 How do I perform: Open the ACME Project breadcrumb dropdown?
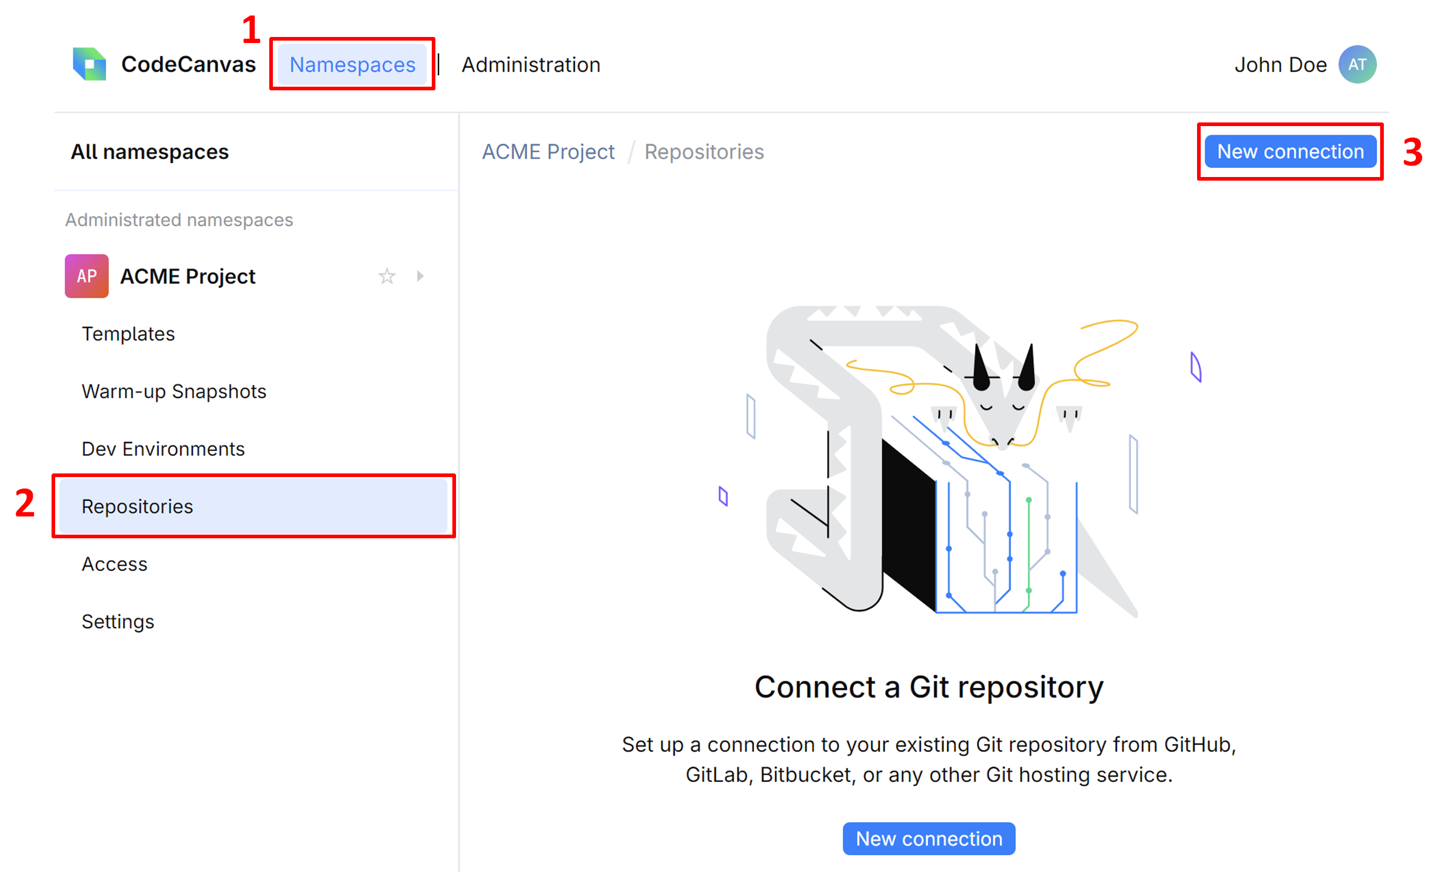(548, 152)
